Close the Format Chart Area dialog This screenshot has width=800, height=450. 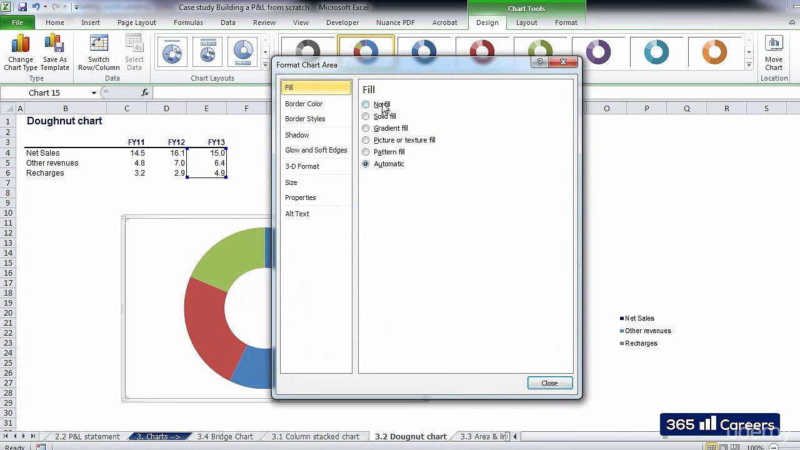coord(549,383)
